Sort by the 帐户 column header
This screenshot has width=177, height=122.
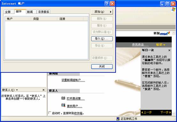click(x=18, y=19)
